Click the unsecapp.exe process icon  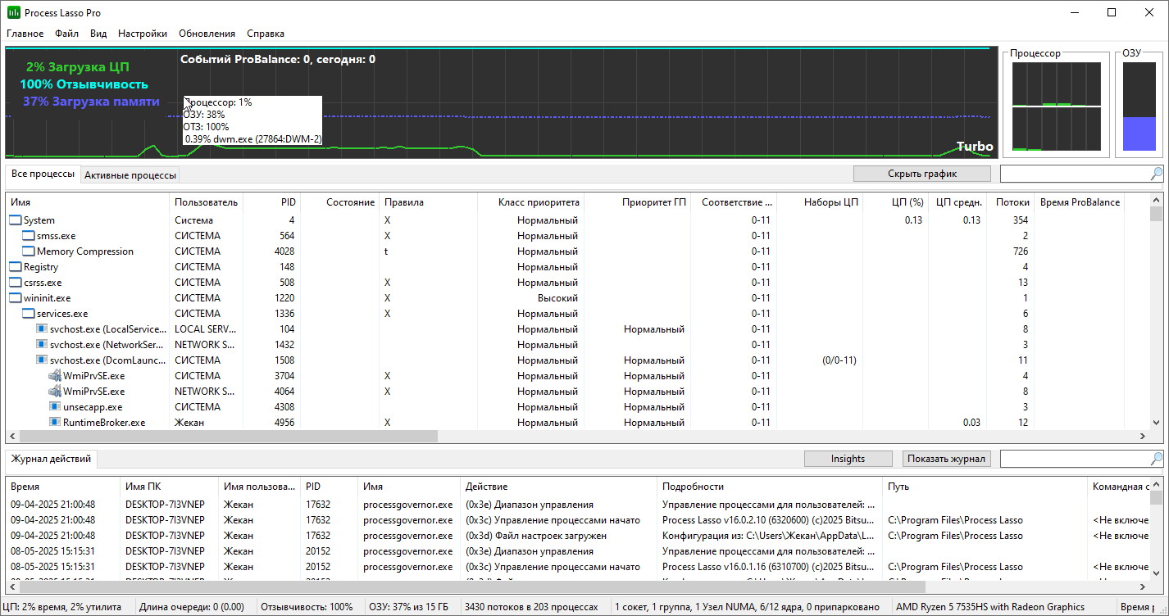click(55, 407)
